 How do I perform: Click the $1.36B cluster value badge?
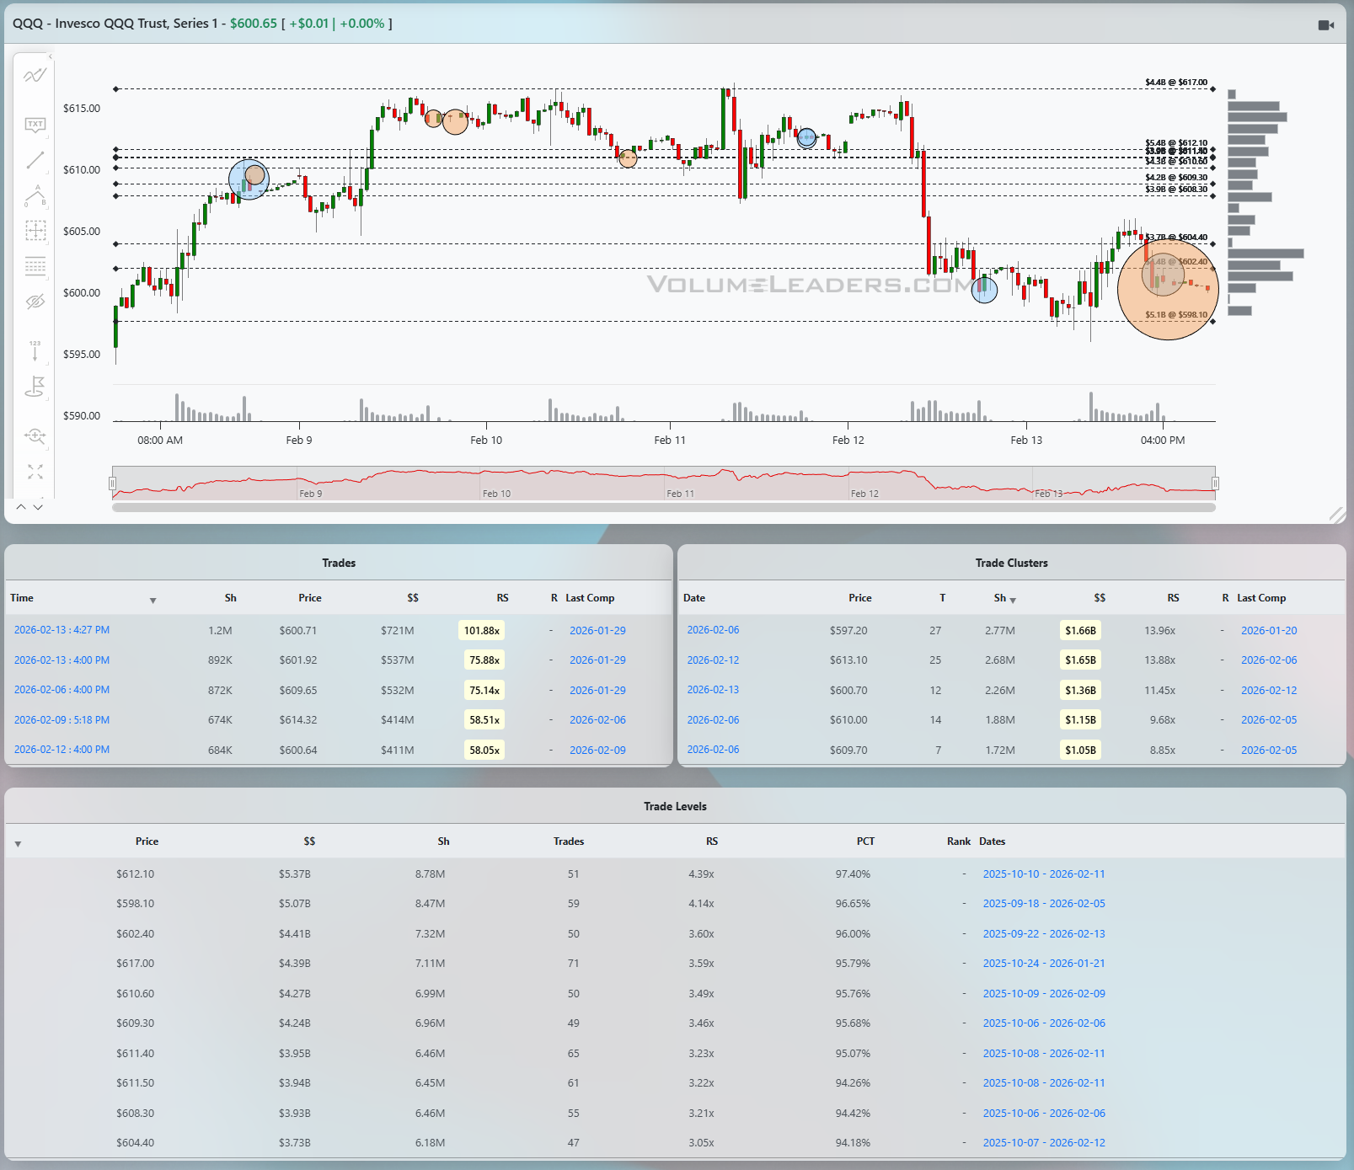1080,691
